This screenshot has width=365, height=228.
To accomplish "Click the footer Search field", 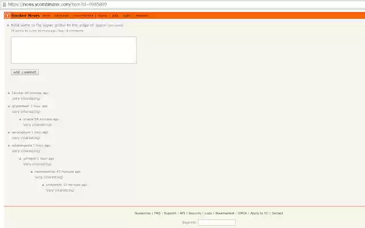I will [x=217, y=223].
